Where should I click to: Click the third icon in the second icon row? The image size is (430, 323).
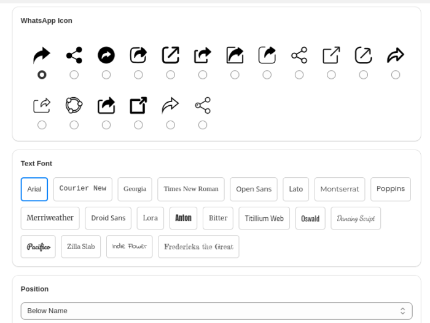pyautogui.click(x=106, y=105)
